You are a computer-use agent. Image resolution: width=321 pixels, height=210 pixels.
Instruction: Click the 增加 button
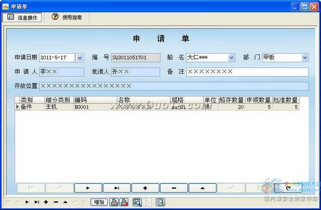coord(99,202)
